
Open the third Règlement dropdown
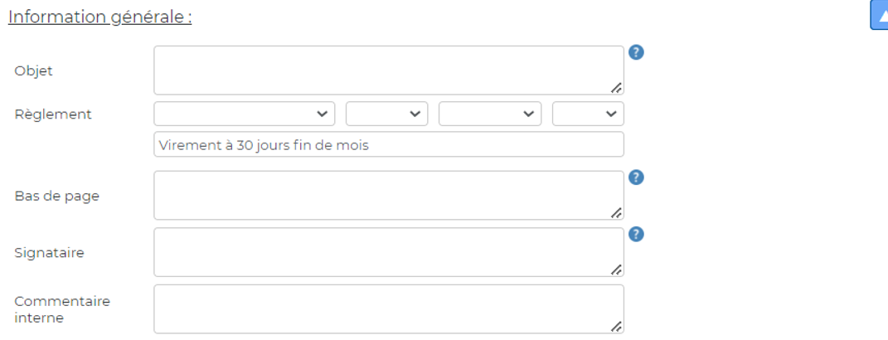tap(490, 114)
